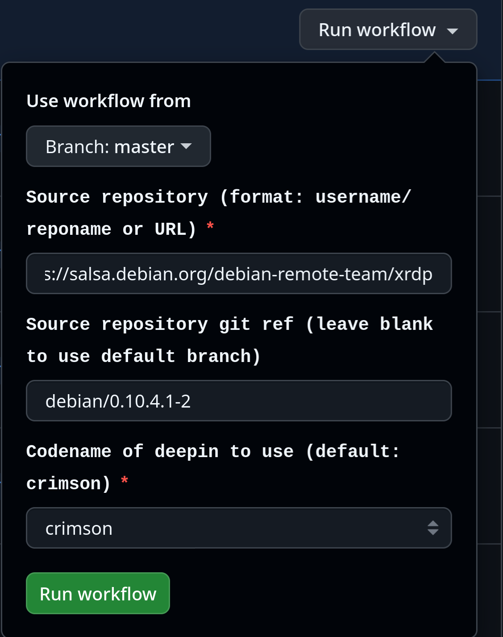Click the 'Source repository git ref' label
Screen dimensions: 503x637
(x=229, y=340)
